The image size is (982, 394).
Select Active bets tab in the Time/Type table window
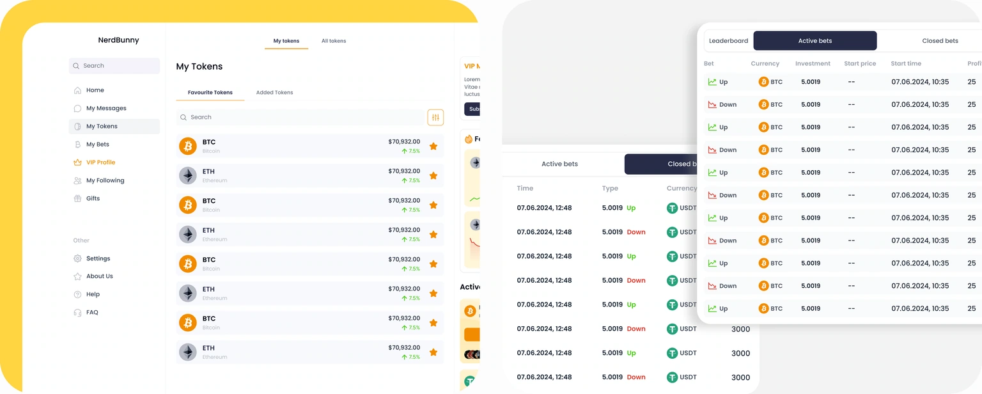559,164
